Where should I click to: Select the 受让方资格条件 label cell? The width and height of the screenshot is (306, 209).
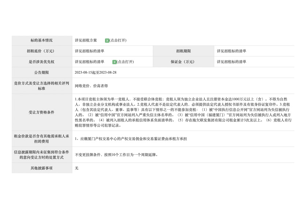pyautogui.click(x=42, y=112)
